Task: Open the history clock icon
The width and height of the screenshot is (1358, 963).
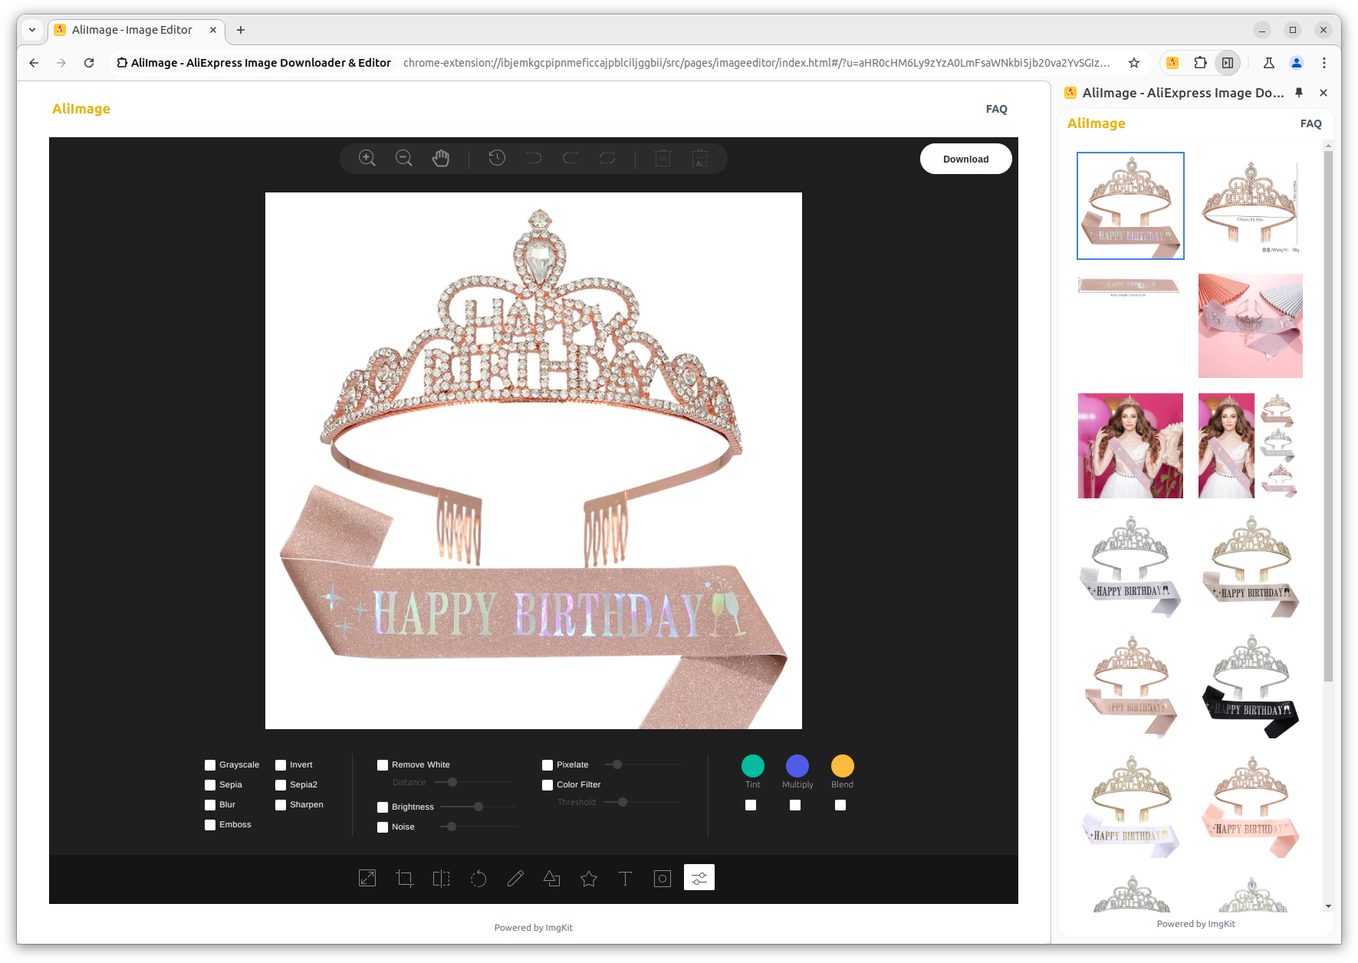Action: click(497, 159)
